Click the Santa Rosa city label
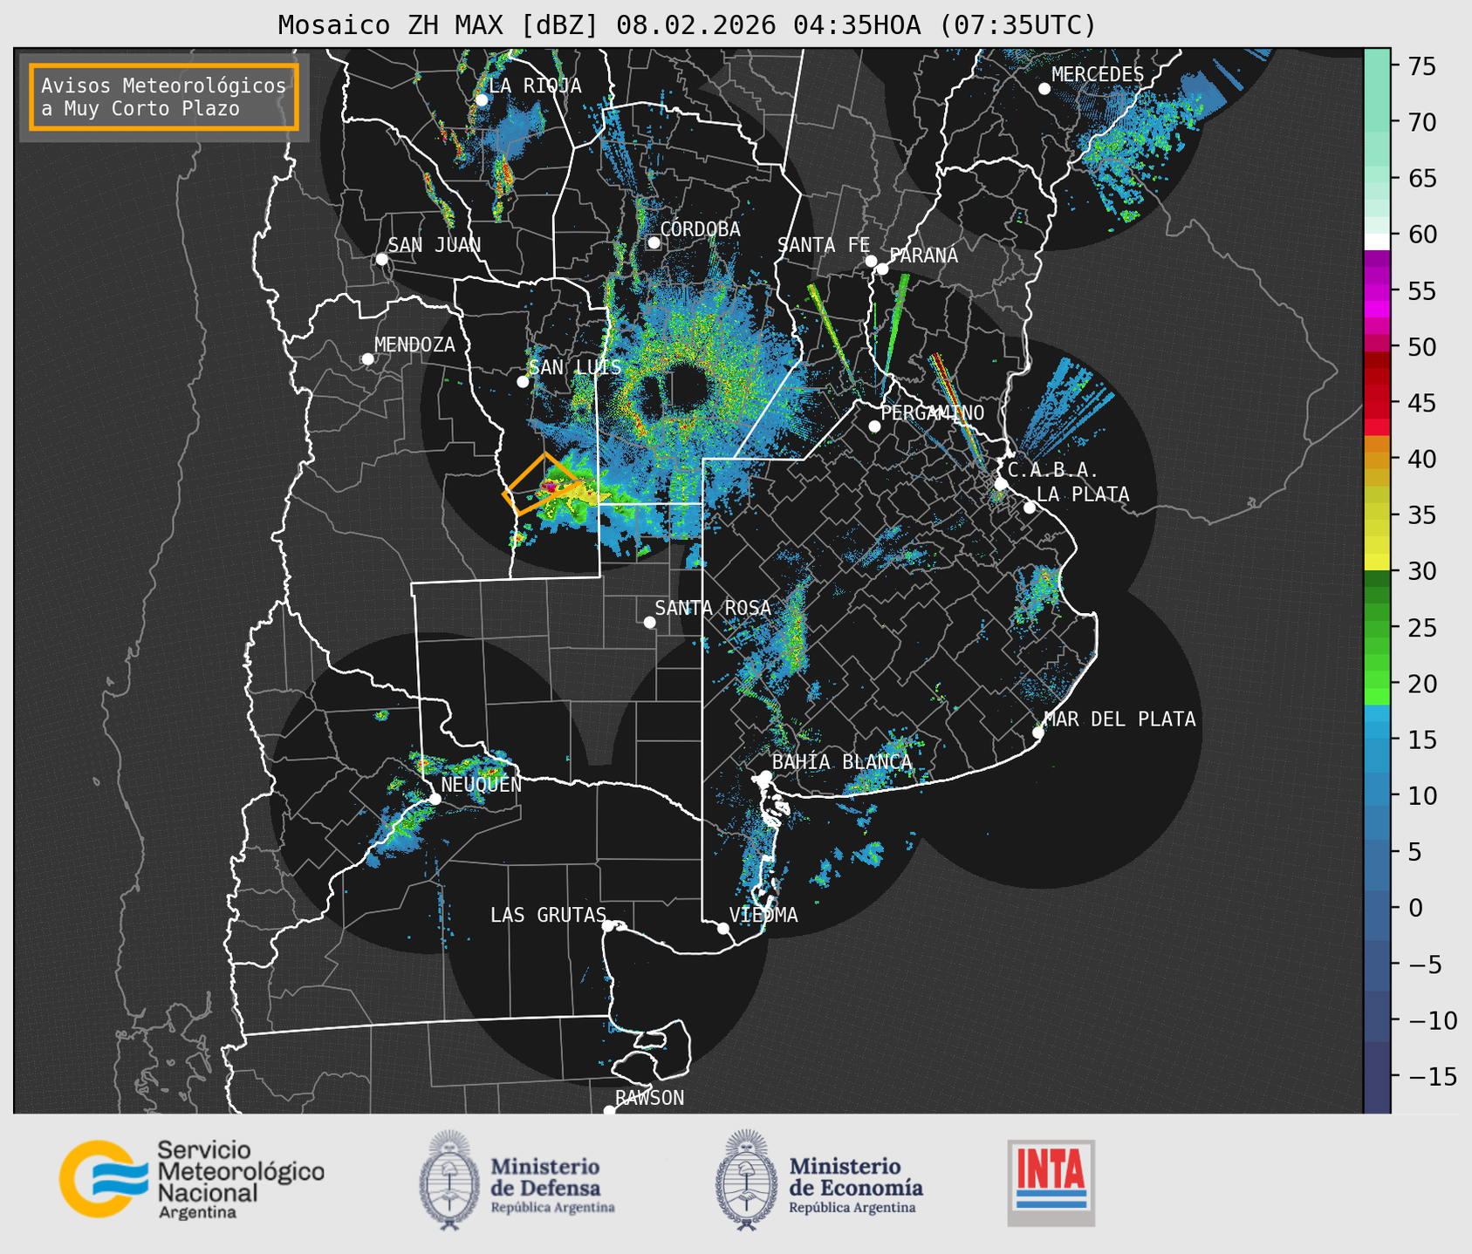Screen dimensions: 1472x1254 click(x=713, y=608)
